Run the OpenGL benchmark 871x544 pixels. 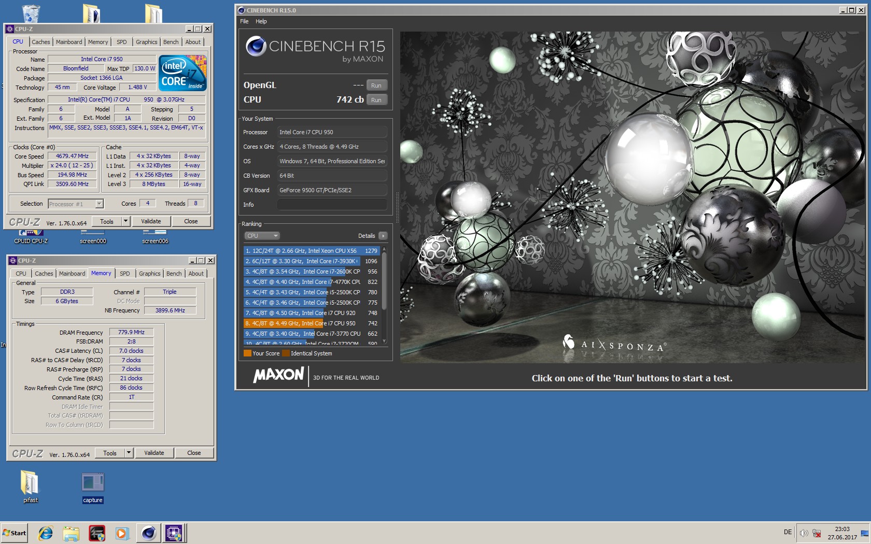[x=376, y=85]
